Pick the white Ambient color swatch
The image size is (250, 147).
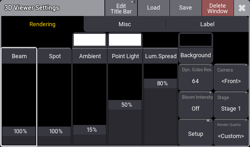pos(89,40)
